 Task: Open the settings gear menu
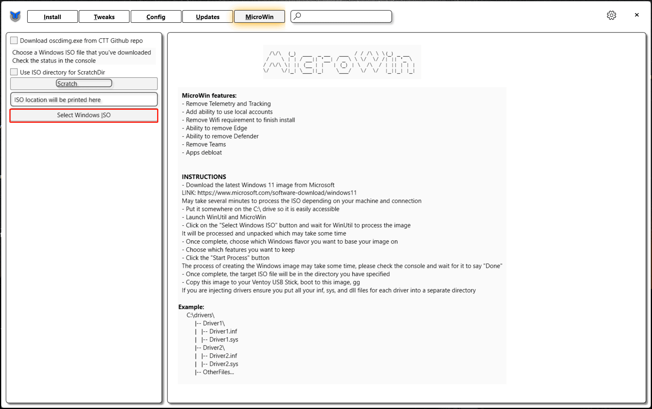[611, 15]
